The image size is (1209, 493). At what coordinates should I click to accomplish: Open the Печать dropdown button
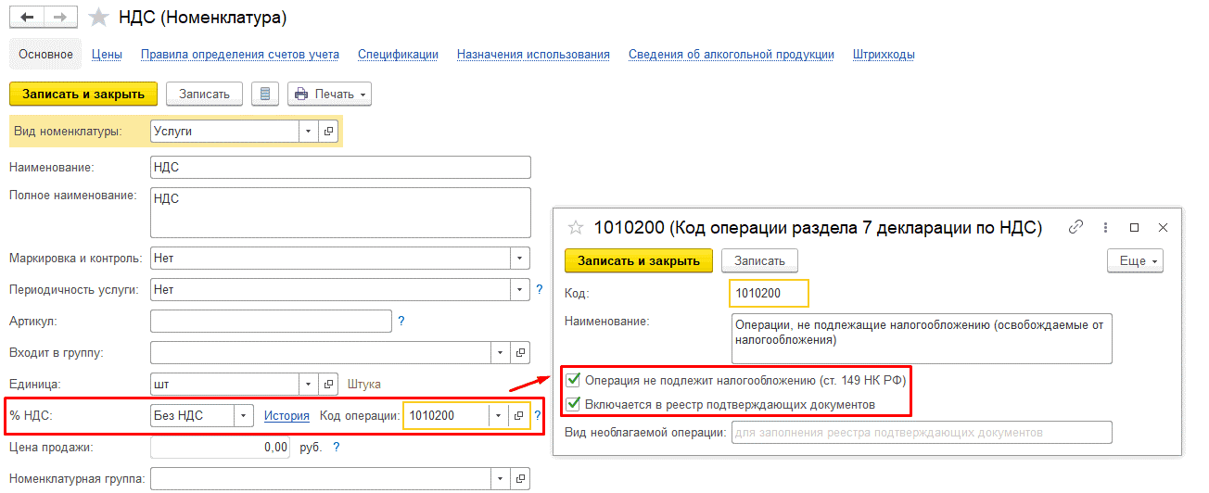pyautogui.click(x=330, y=94)
